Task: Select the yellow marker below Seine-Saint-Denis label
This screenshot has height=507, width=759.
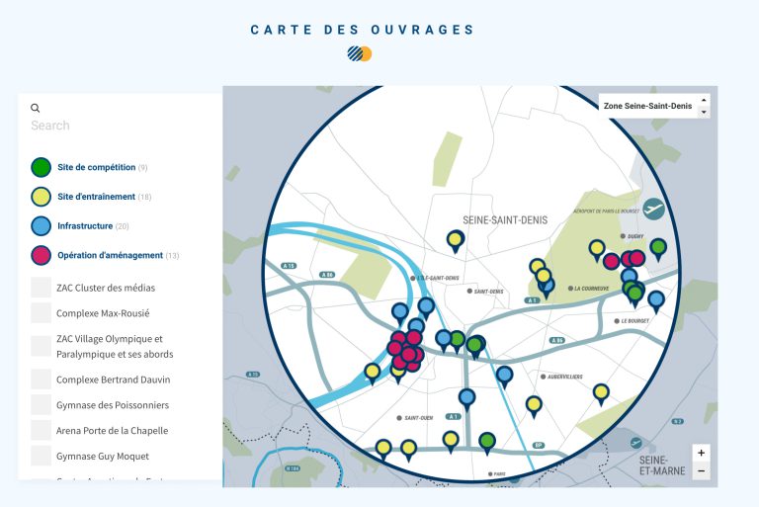Action: (x=455, y=241)
